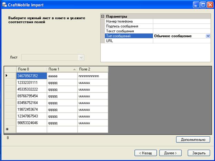
Task: Click the Дополнительно button
Action: pyautogui.click(x=193, y=140)
